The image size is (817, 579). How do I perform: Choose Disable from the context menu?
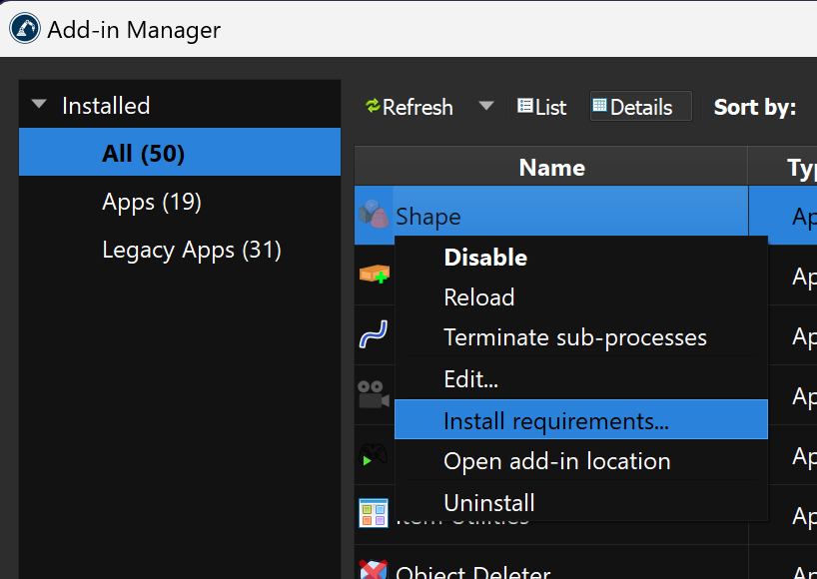point(485,258)
